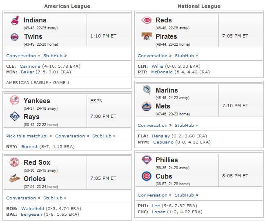Open Conversation for Phillies vs Cubs
The height and width of the screenshot is (221, 265).
pos(152,195)
